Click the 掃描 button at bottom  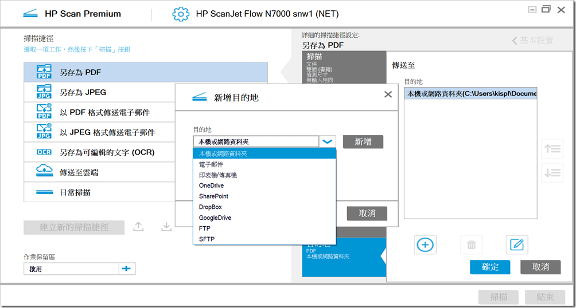498,297
